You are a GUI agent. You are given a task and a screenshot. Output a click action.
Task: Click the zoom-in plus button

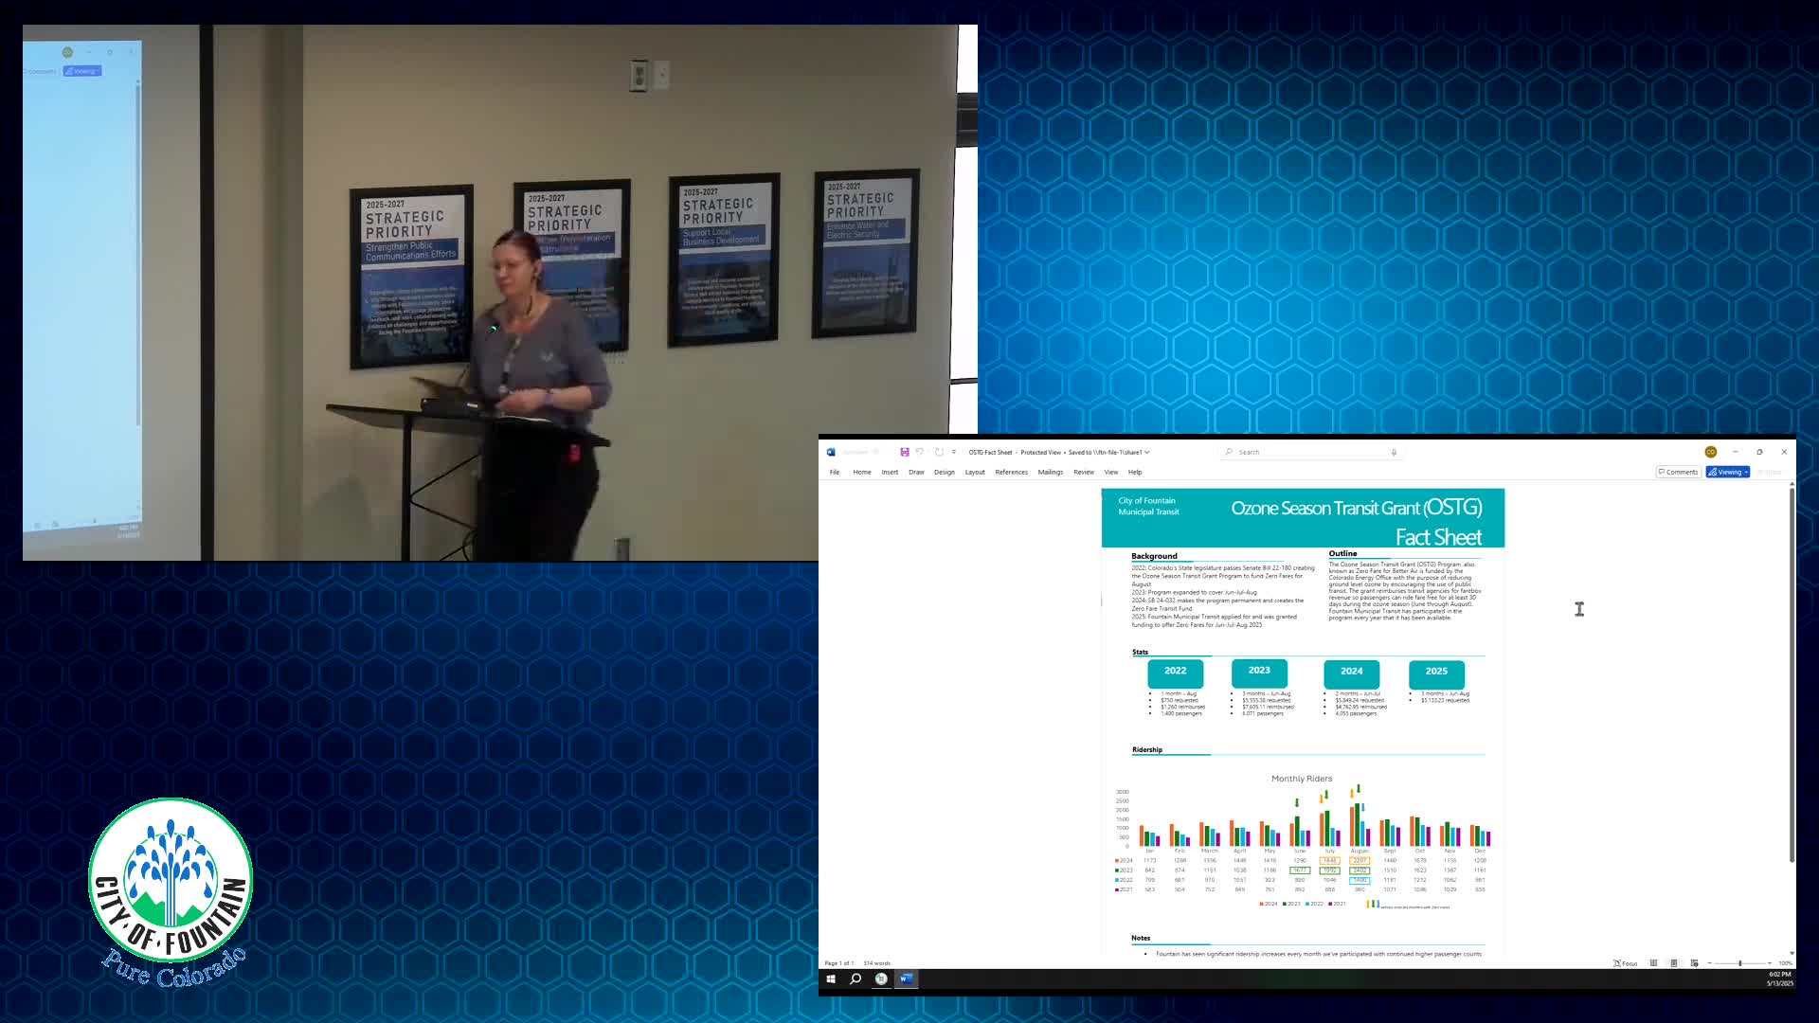coord(1770,963)
